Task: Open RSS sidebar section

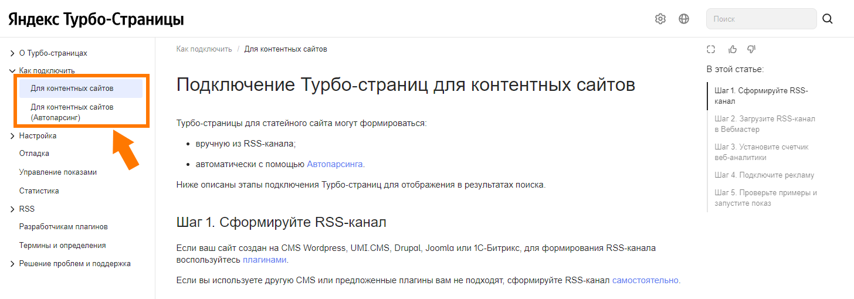Action: click(x=27, y=209)
